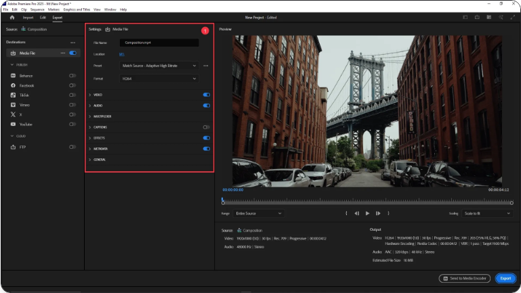Turn on the CAPTIONS toggle

(206, 127)
